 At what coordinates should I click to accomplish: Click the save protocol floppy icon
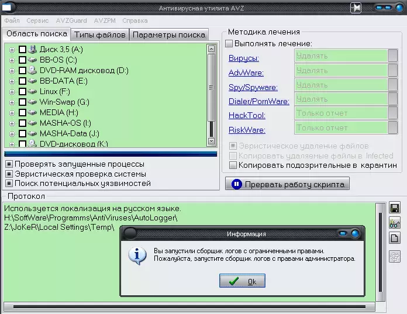tap(395, 208)
